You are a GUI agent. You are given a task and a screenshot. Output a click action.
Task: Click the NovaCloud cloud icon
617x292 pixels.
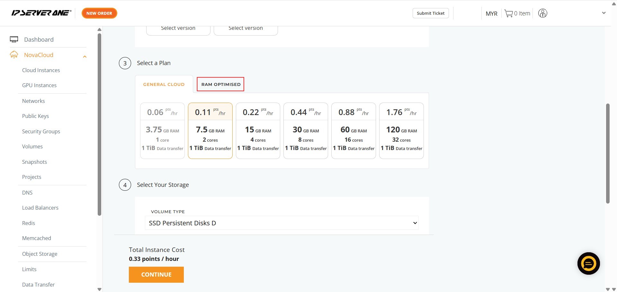pyautogui.click(x=14, y=55)
